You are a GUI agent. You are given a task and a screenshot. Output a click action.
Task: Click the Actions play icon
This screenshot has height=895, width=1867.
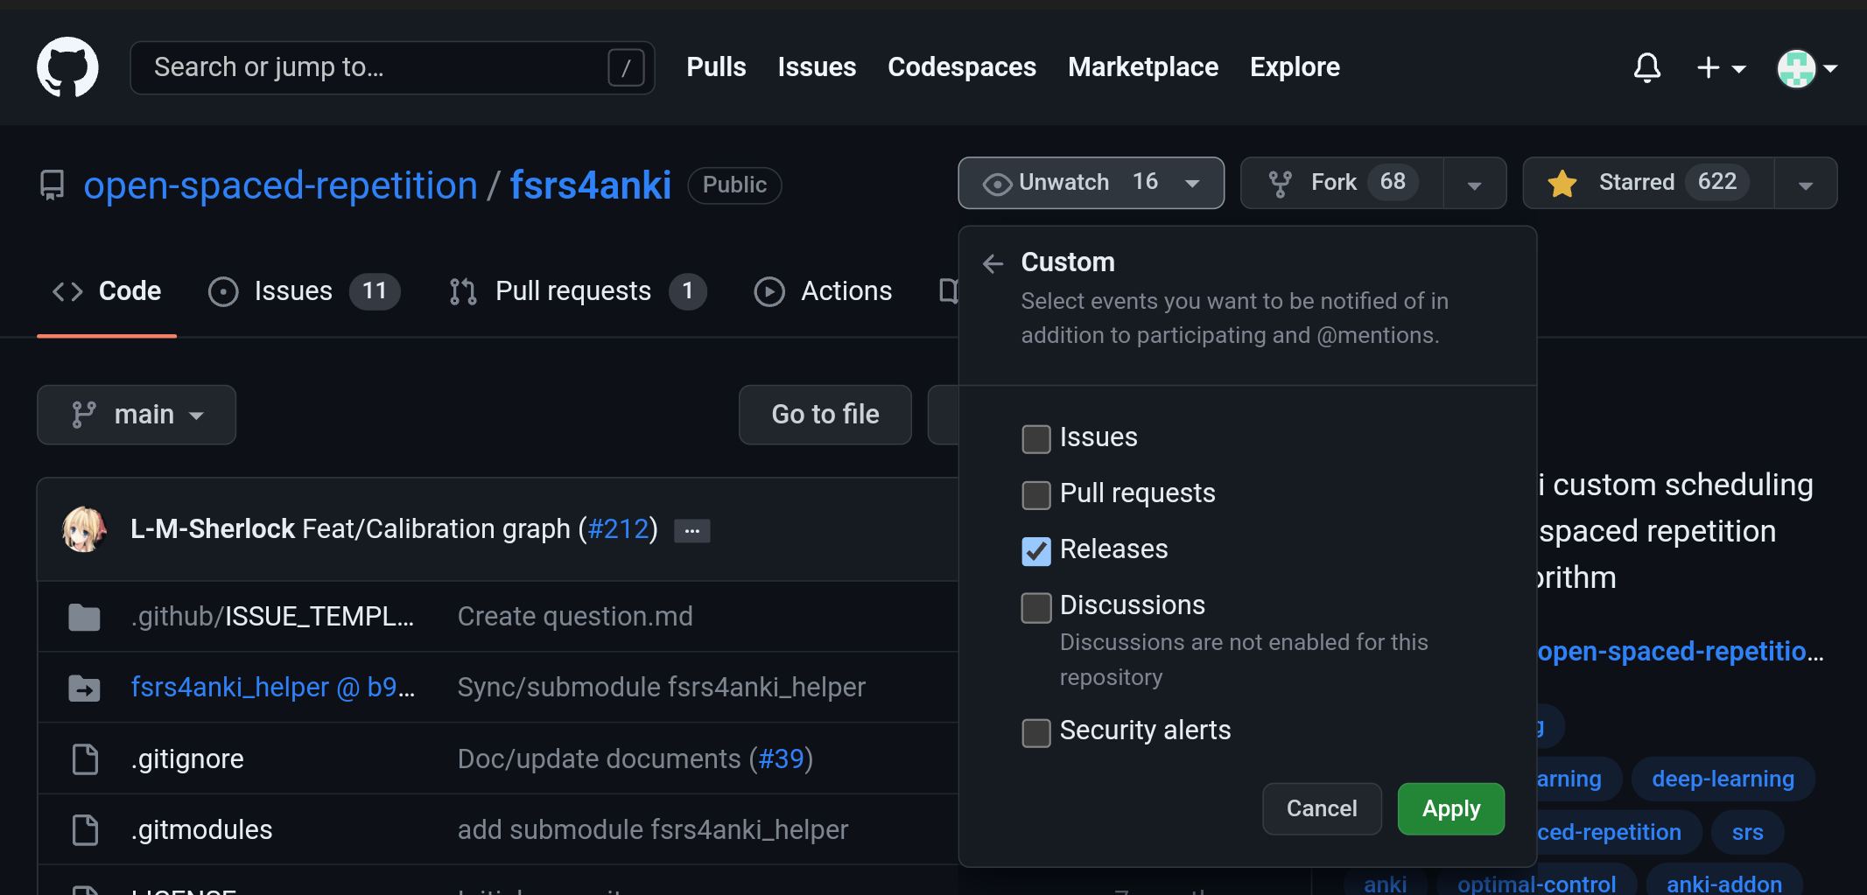(x=769, y=291)
